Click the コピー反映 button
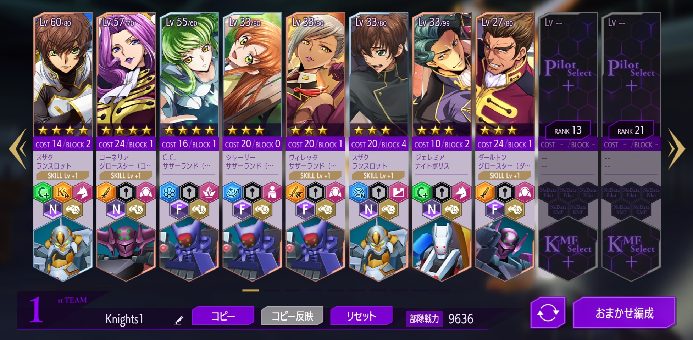Viewport: 693px width, 340px height. [292, 316]
